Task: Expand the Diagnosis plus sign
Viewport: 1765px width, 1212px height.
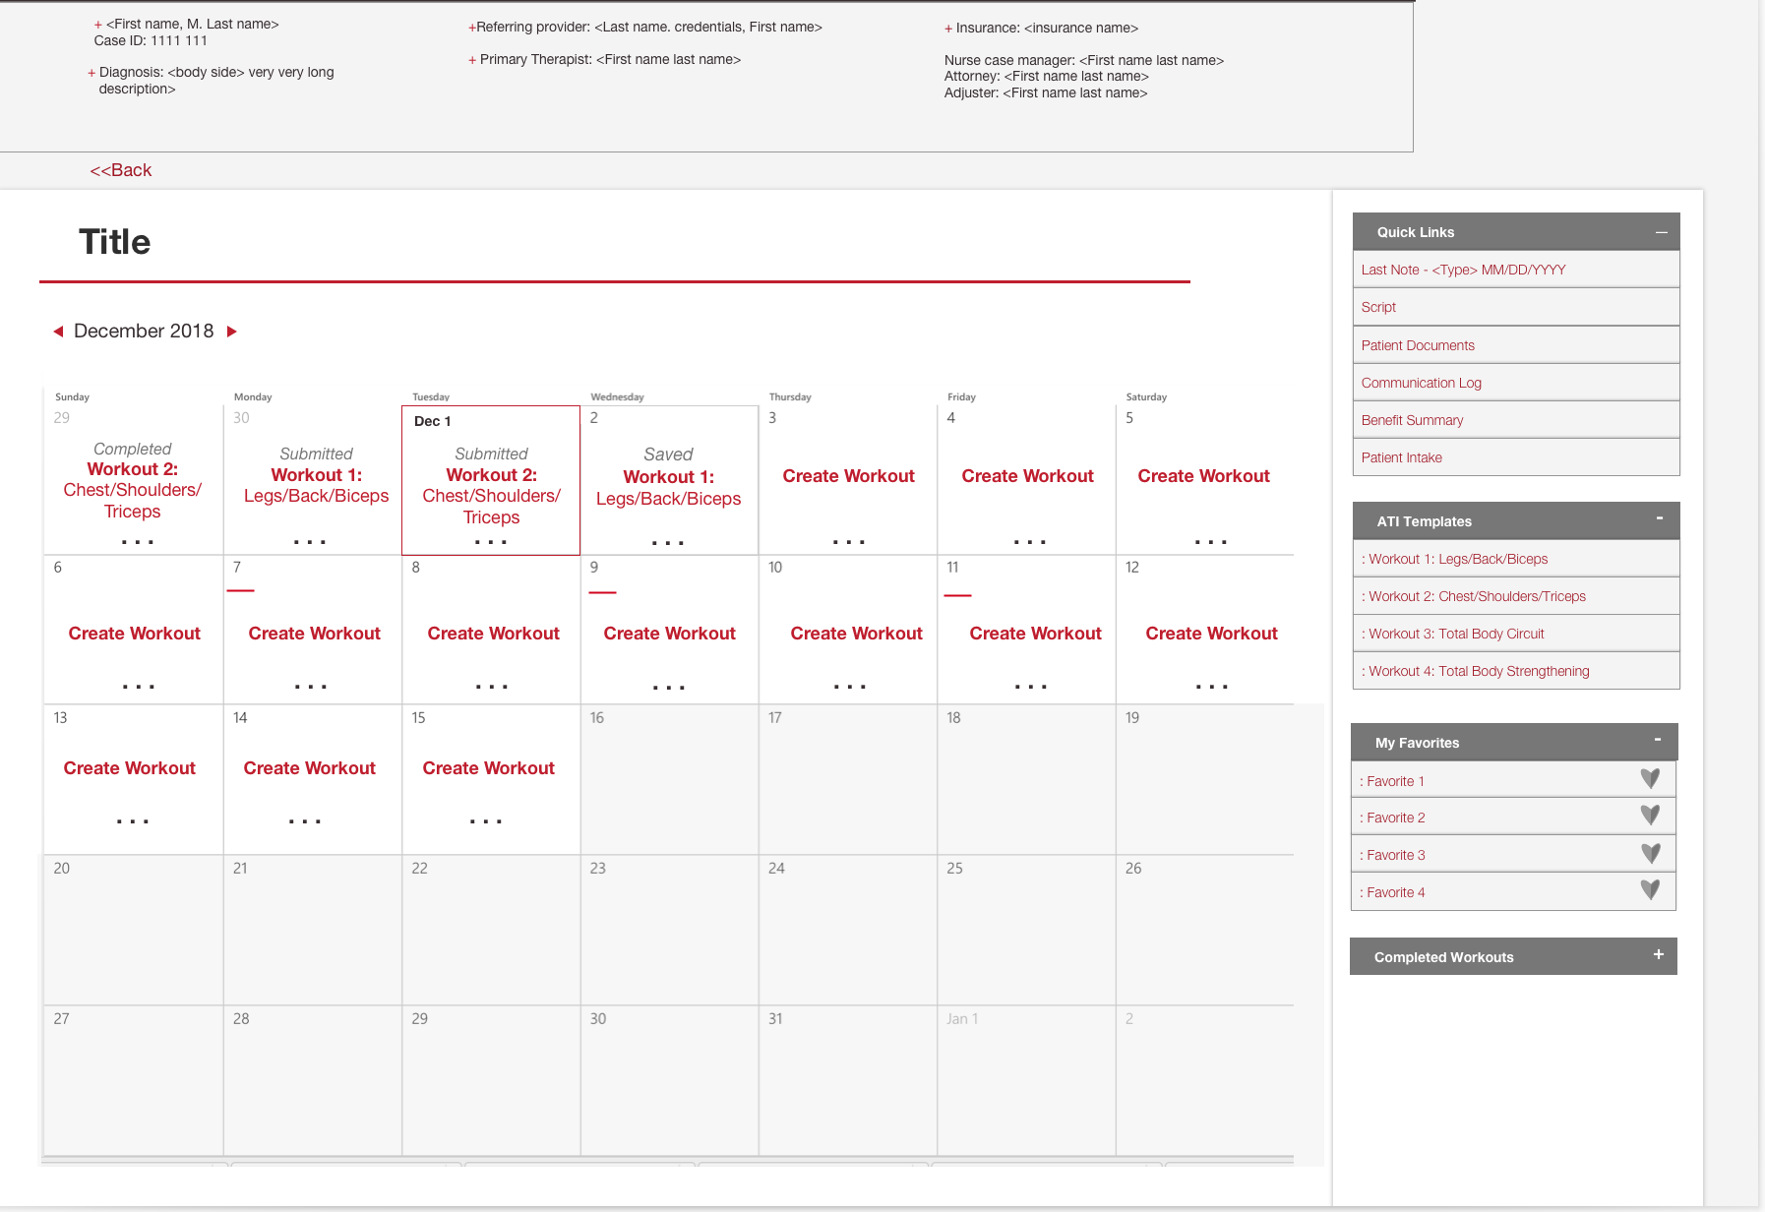Action: (x=91, y=73)
